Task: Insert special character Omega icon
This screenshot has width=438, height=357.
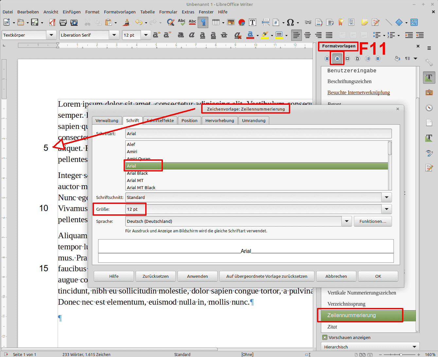Action: [290, 22]
